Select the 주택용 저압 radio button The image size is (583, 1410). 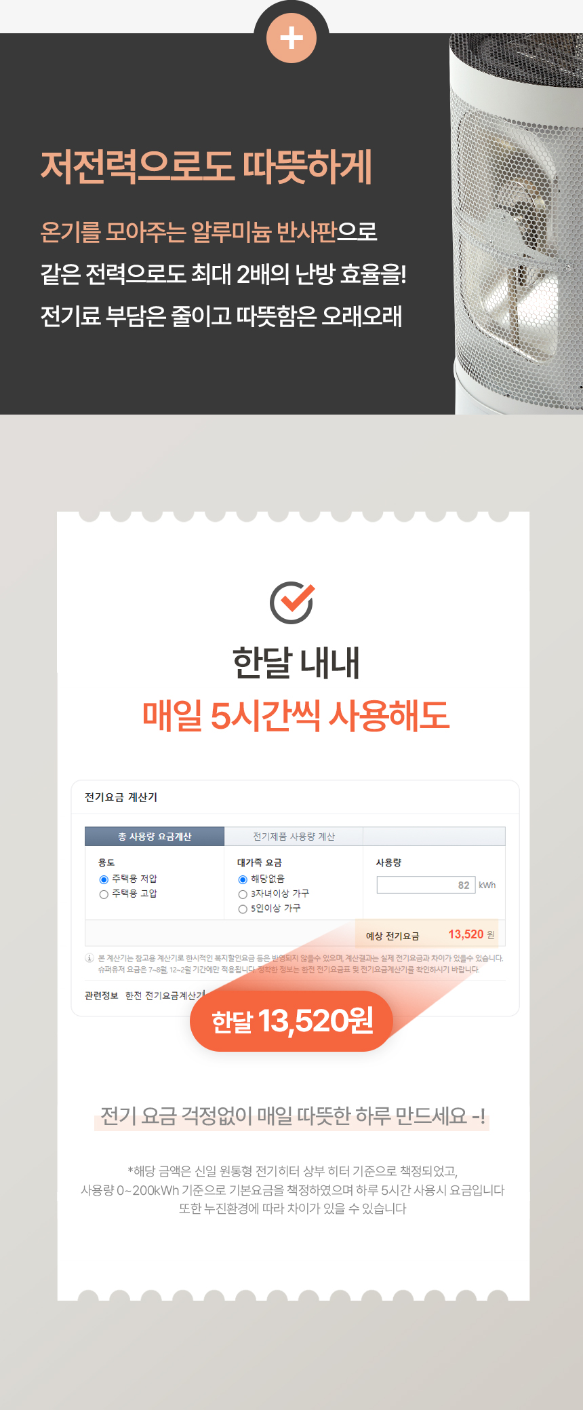pos(104,879)
